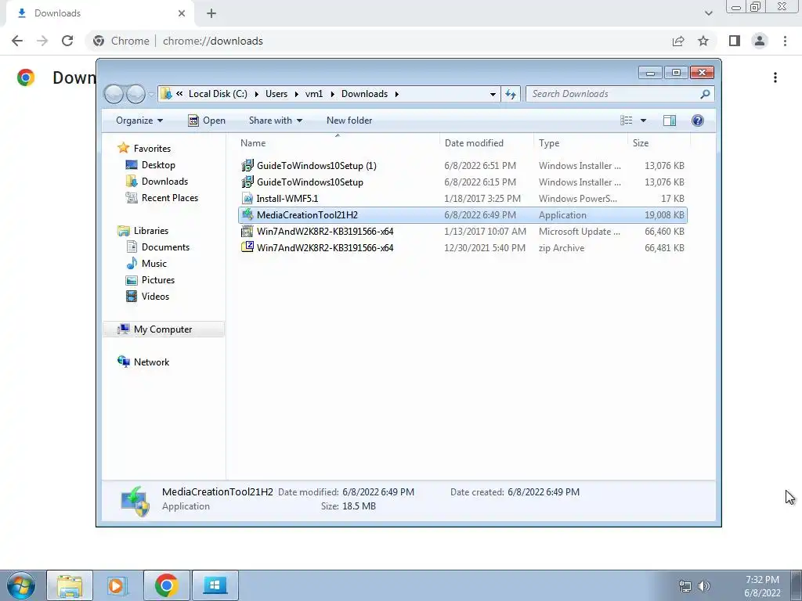802x601 pixels.
Task: Open a new Chrome tab
Action: coord(211,13)
